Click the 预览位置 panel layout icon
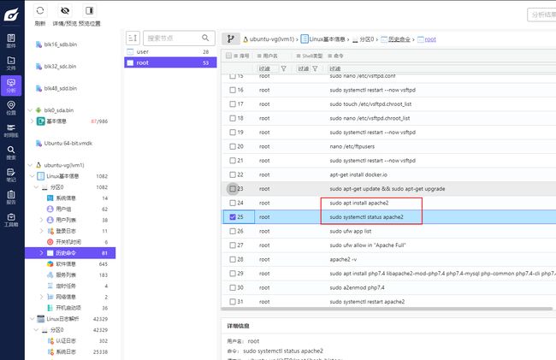The width and height of the screenshot is (556, 360). [89, 10]
